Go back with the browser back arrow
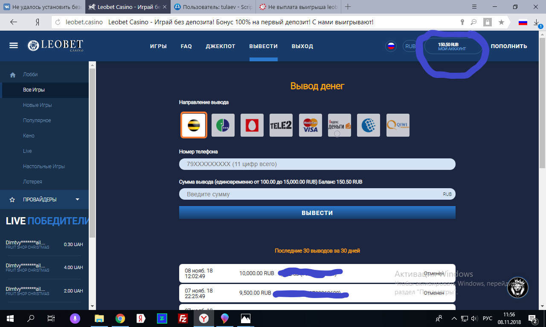546x327 pixels. (x=14, y=22)
